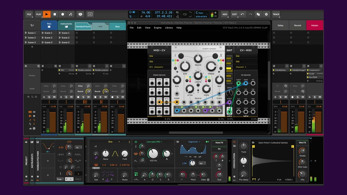
Task: Add a new scene with plus button
Action: pyautogui.click(x=32, y=47)
